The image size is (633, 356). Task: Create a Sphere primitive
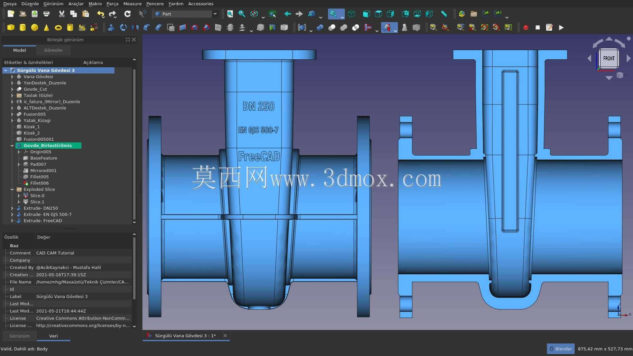pos(35,28)
